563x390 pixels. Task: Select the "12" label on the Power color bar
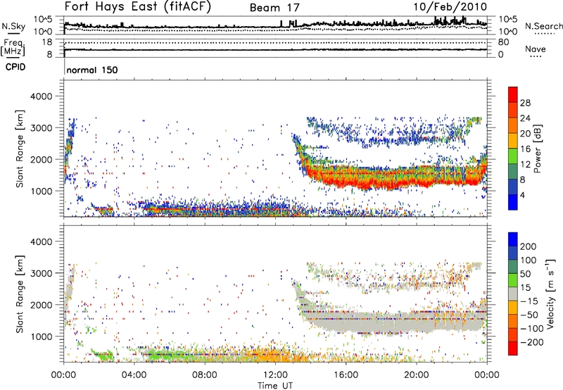(525, 165)
